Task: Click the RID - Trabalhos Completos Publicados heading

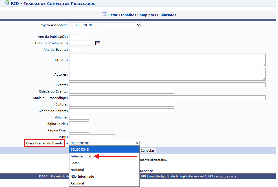Action: [x=53, y=4]
